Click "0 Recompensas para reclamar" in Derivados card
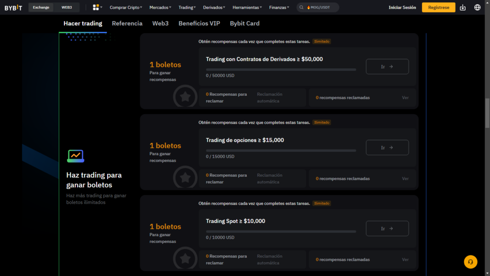The height and width of the screenshot is (276, 490). click(226, 98)
